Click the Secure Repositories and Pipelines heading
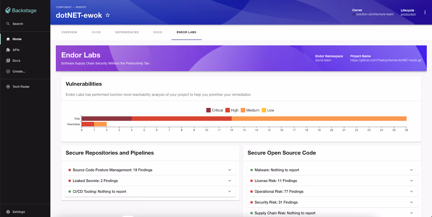The height and width of the screenshot is (217, 432). coord(110,153)
